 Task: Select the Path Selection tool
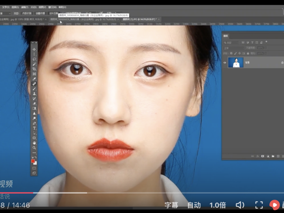(34, 133)
